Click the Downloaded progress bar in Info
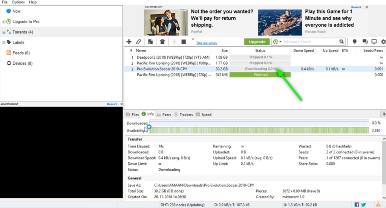This screenshot has width=386, height=208. click(259, 123)
